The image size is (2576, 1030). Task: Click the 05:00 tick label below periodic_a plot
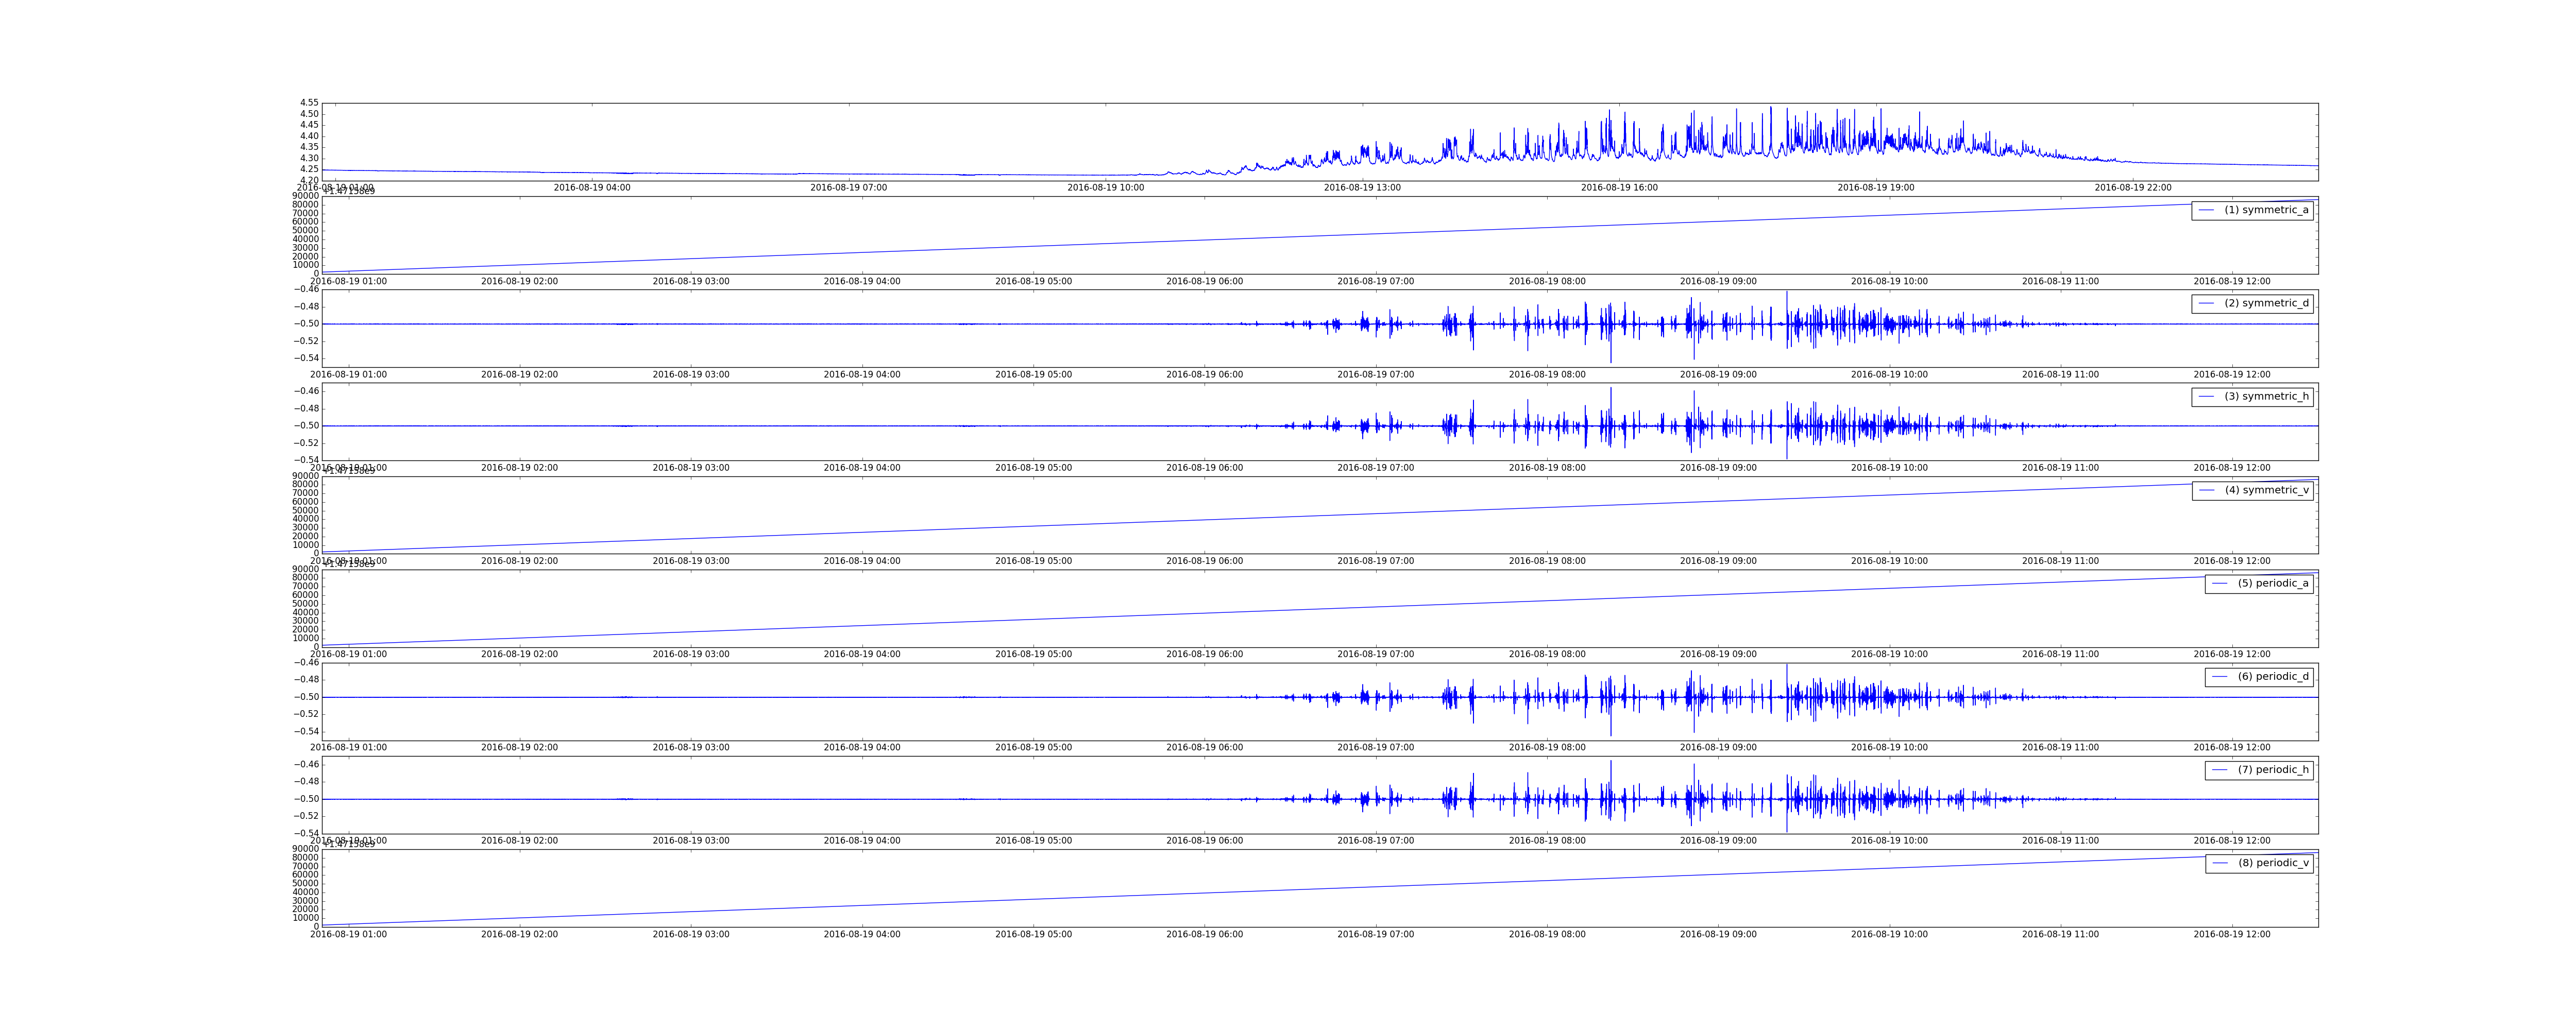tap(1033, 654)
